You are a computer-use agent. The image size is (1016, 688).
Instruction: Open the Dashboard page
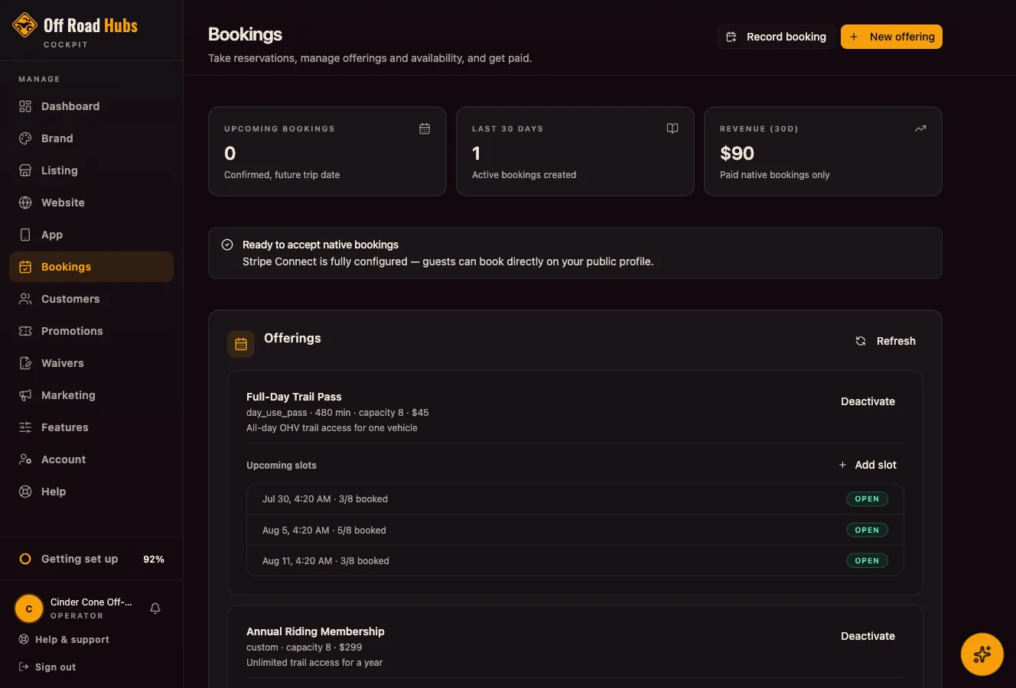pyautogui.click(x=91, y=106)
